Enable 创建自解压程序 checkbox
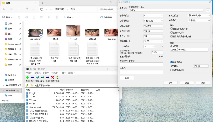 (x=172, y=29)
